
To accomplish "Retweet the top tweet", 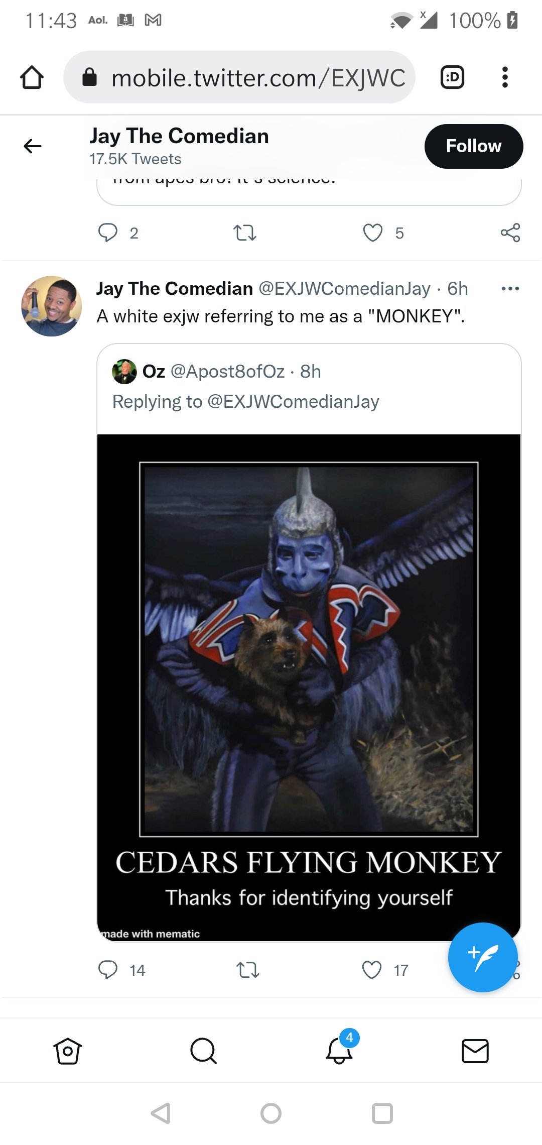I will (x=245, y=233).
